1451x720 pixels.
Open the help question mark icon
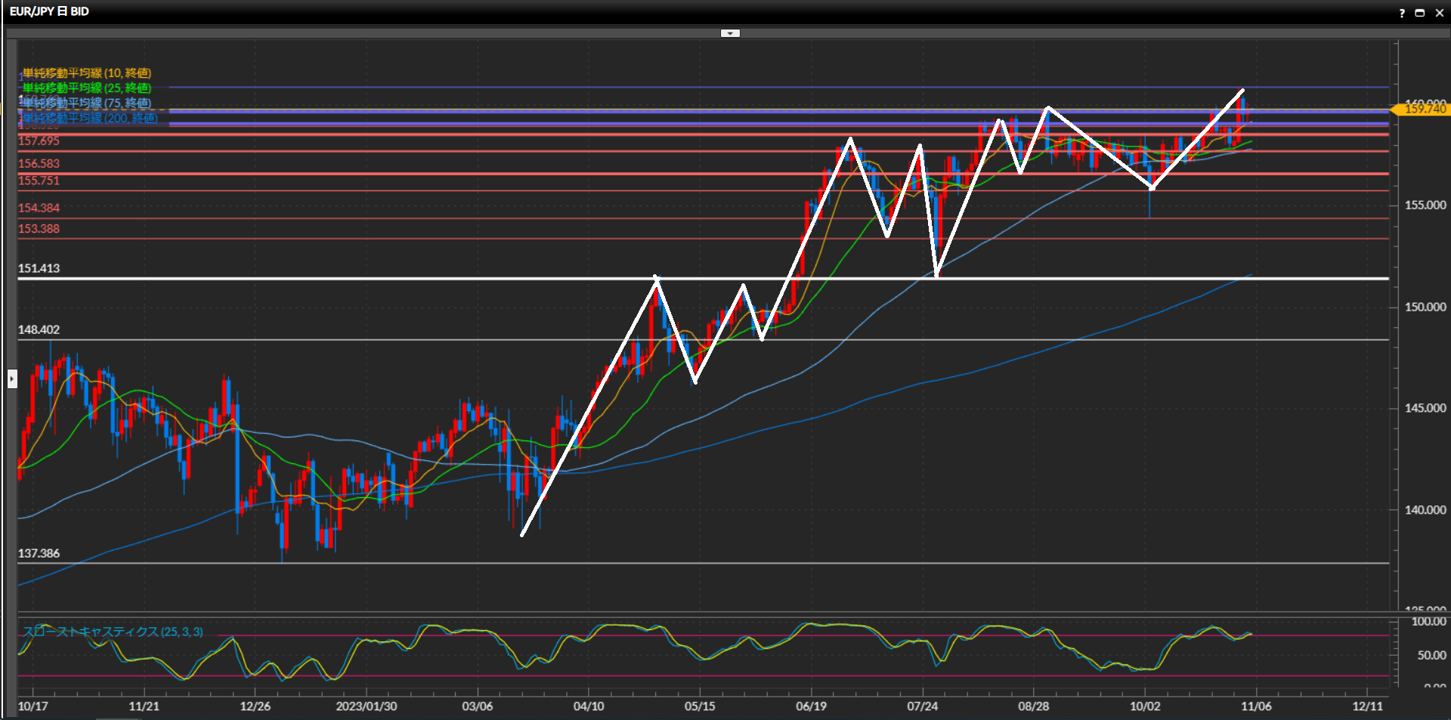1402,13
